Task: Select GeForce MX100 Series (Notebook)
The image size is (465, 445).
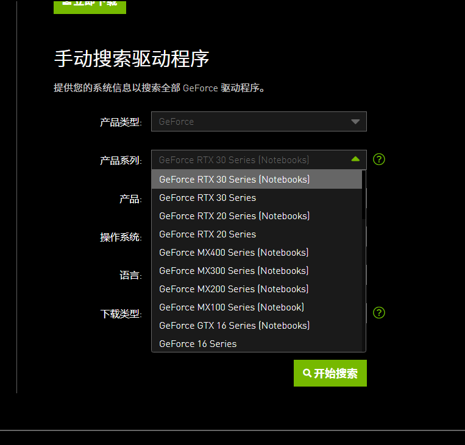Action: pyautogui.click(x=257, y=307)
